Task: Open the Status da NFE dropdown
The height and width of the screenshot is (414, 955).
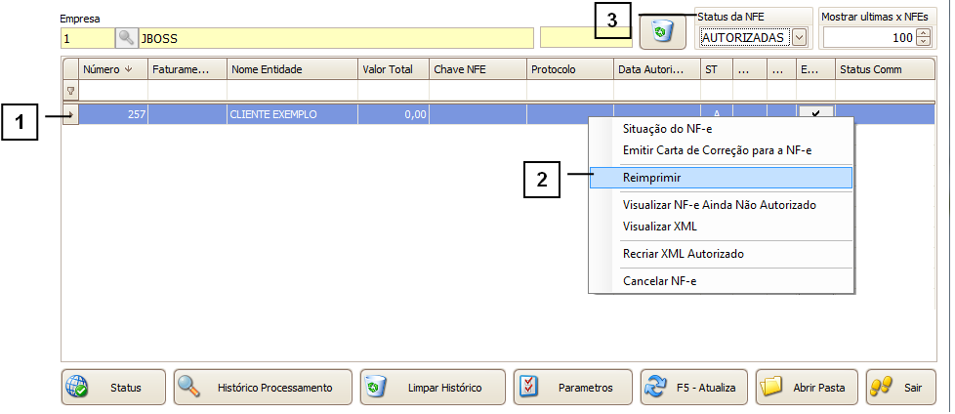Action: tap(800, 37)
